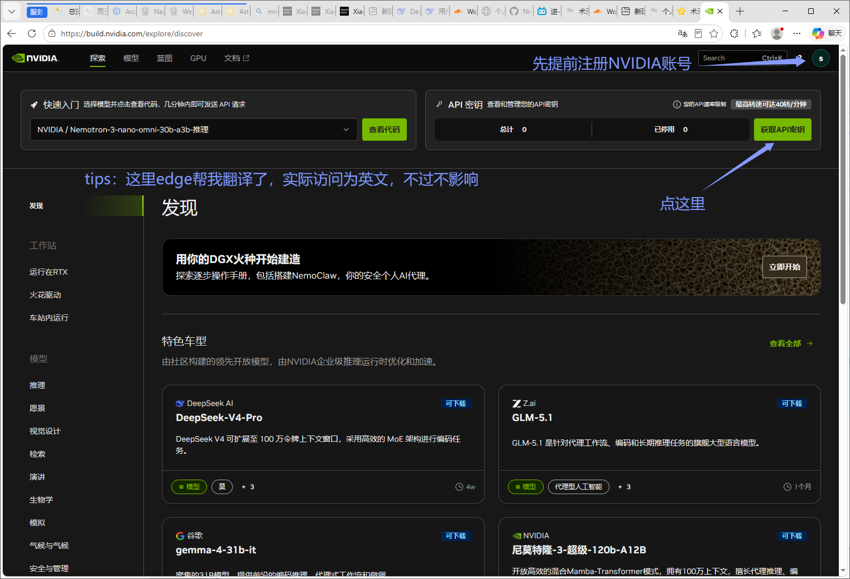Viewport: 850px width, 579px height.
Task: Add this page to favorites with star icon
Action: [x=714, y=34]
